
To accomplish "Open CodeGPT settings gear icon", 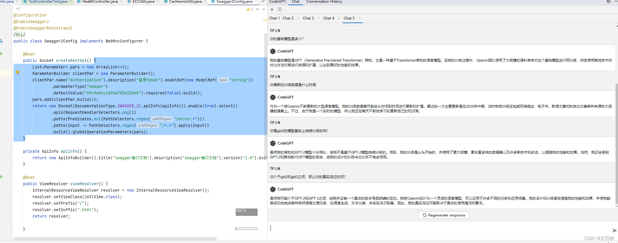I will [x=608, y=1].
